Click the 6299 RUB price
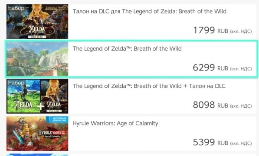The width and height of the screenshot is (259, 156). (223, 68)
